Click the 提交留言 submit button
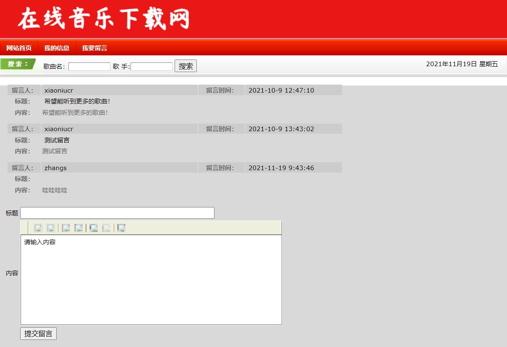The image size is (507, 347). click(x=38, y=334)
